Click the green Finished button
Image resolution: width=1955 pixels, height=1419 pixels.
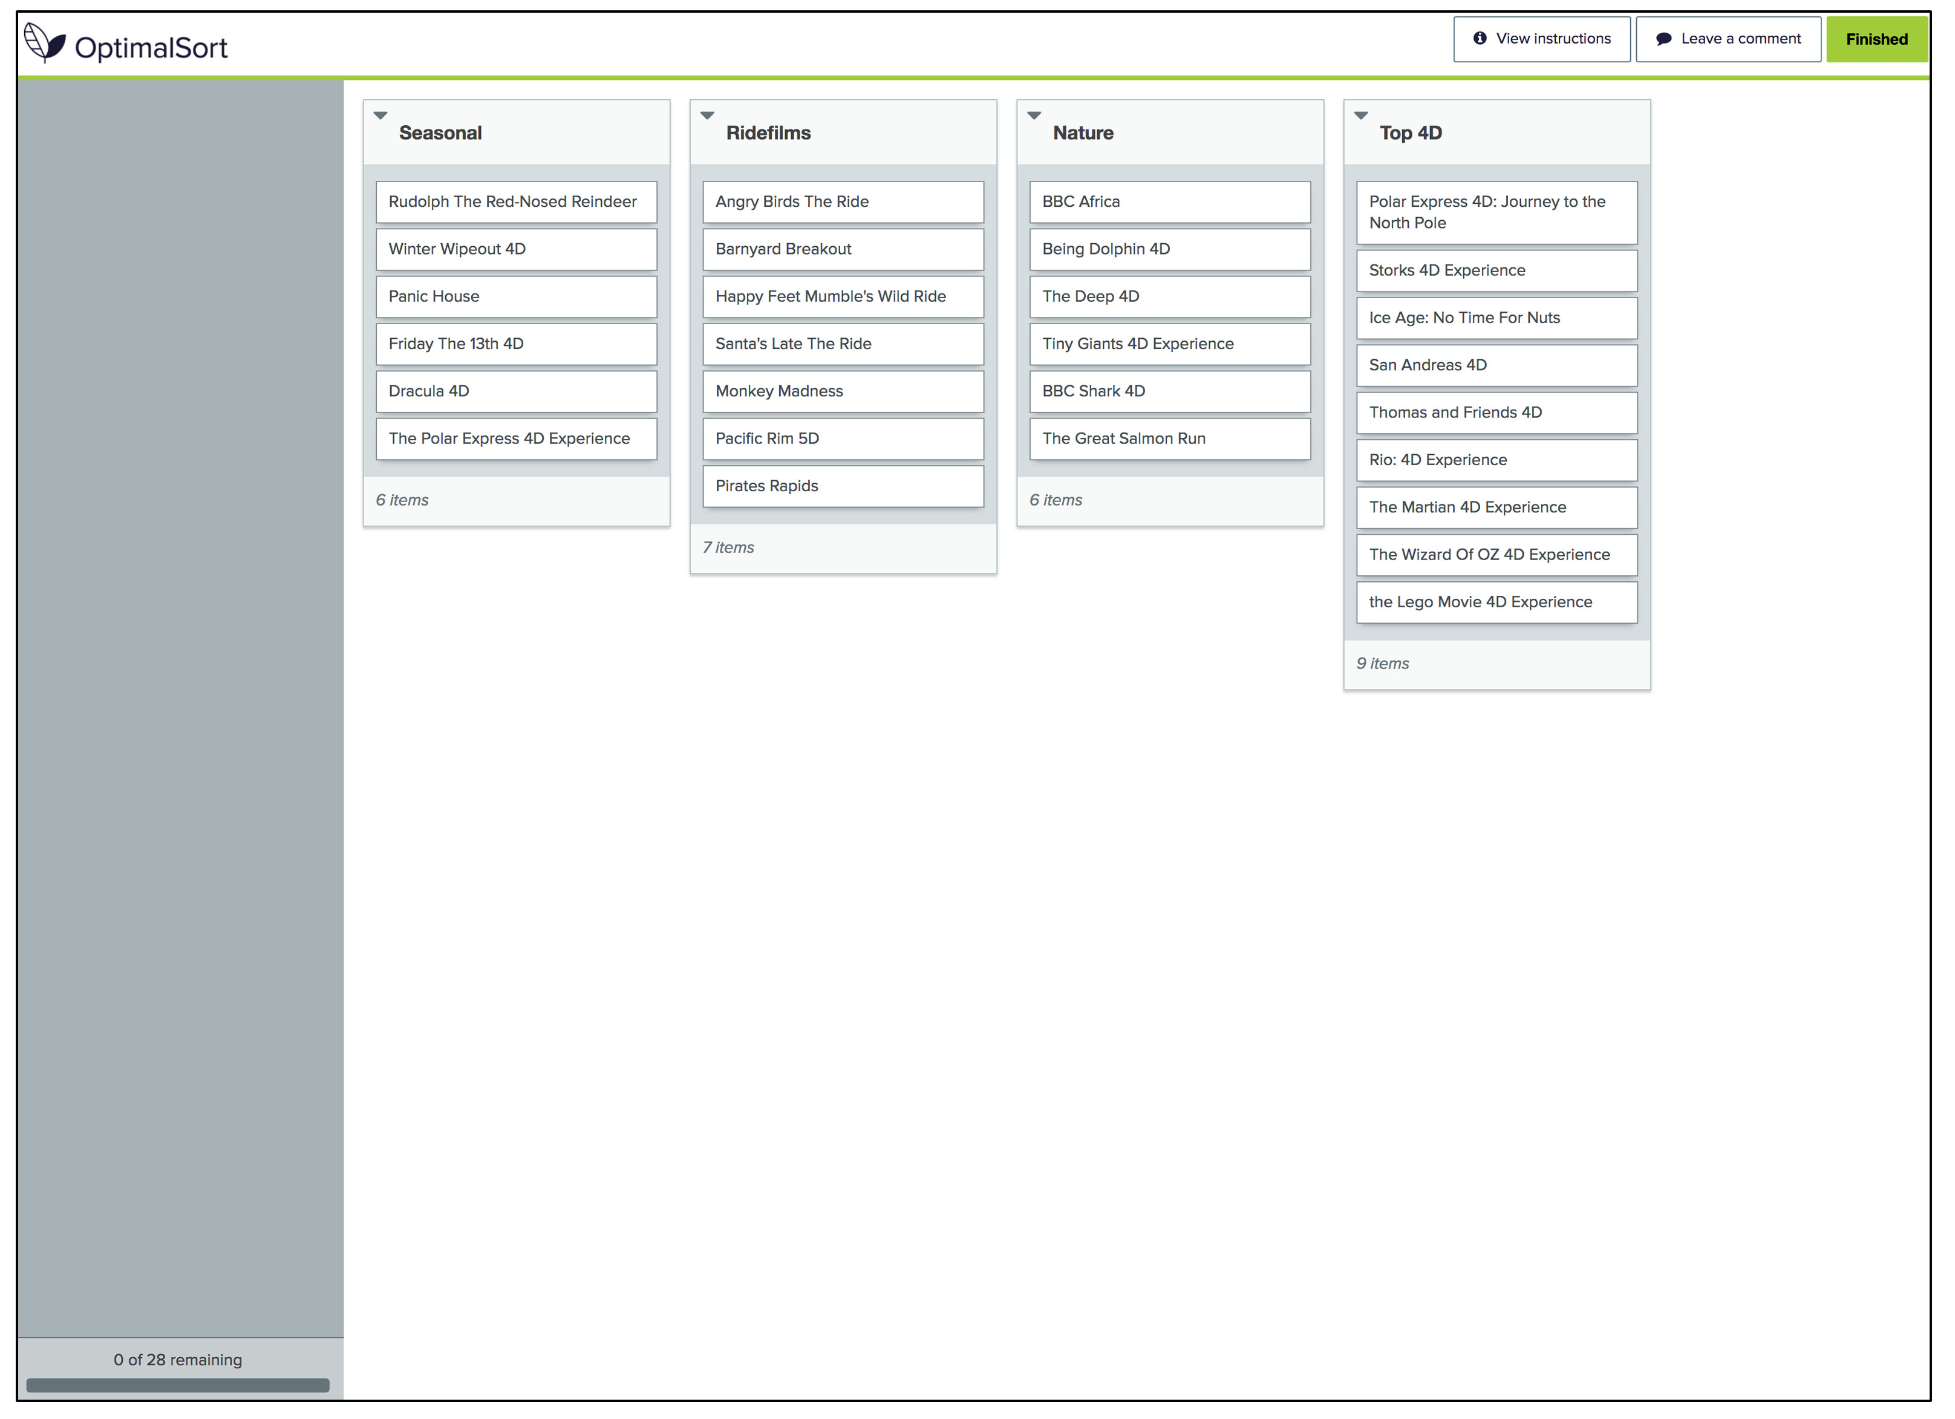1876,39
